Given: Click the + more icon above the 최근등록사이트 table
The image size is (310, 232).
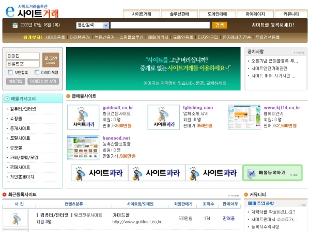Looking at the screenshot, I should click(234, 195).
